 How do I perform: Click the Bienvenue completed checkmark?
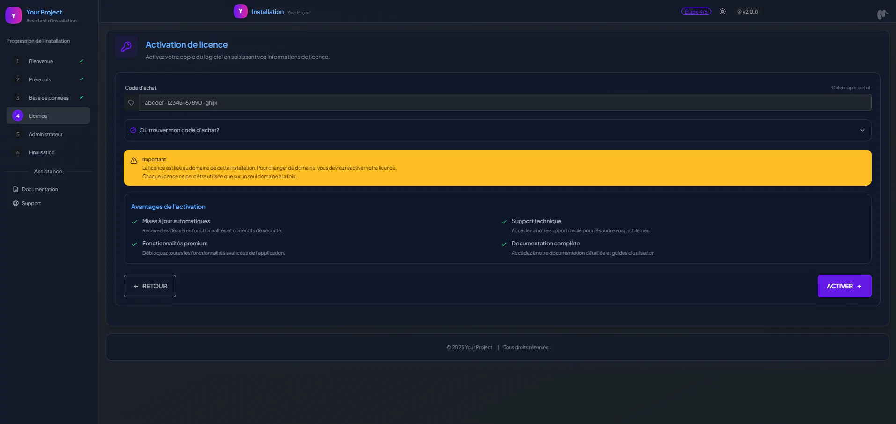point(81,61)
